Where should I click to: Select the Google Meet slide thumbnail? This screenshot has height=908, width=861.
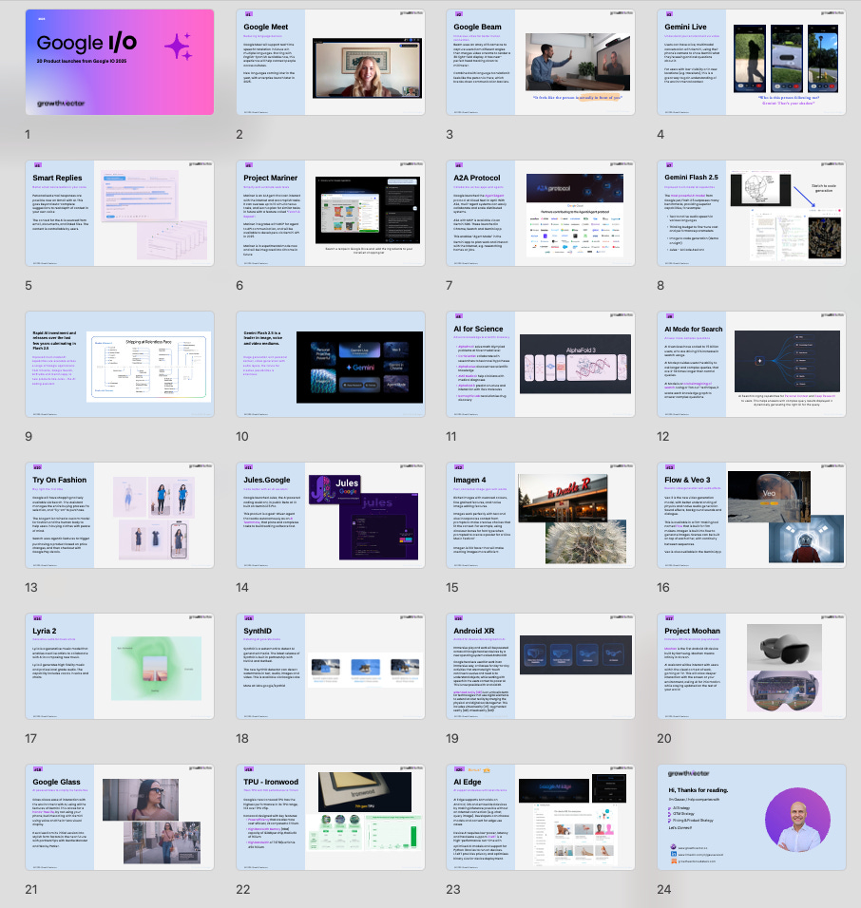coord(331,62)
